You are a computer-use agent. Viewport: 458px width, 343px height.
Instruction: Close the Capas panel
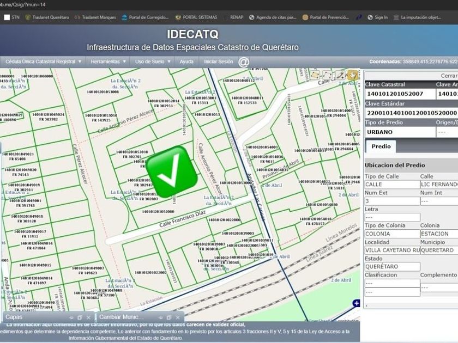(89, 317)
